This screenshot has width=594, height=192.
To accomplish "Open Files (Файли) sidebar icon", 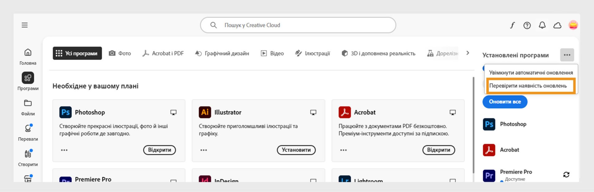I will click(28, 103).
